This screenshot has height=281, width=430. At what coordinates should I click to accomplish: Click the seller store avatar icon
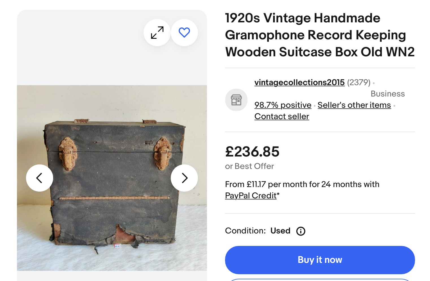236,100
